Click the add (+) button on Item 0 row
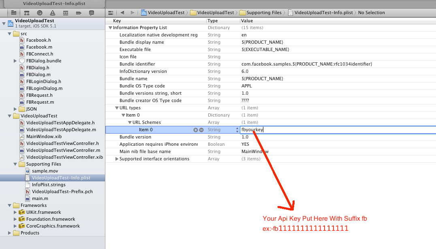The image size is (436, 249). [x=195, y=130]
